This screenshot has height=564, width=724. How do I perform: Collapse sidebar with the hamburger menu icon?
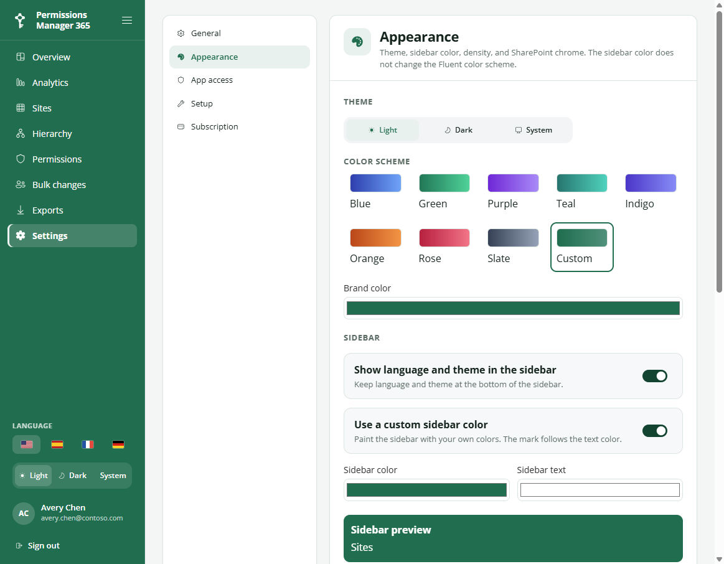[x=127, y=21]
